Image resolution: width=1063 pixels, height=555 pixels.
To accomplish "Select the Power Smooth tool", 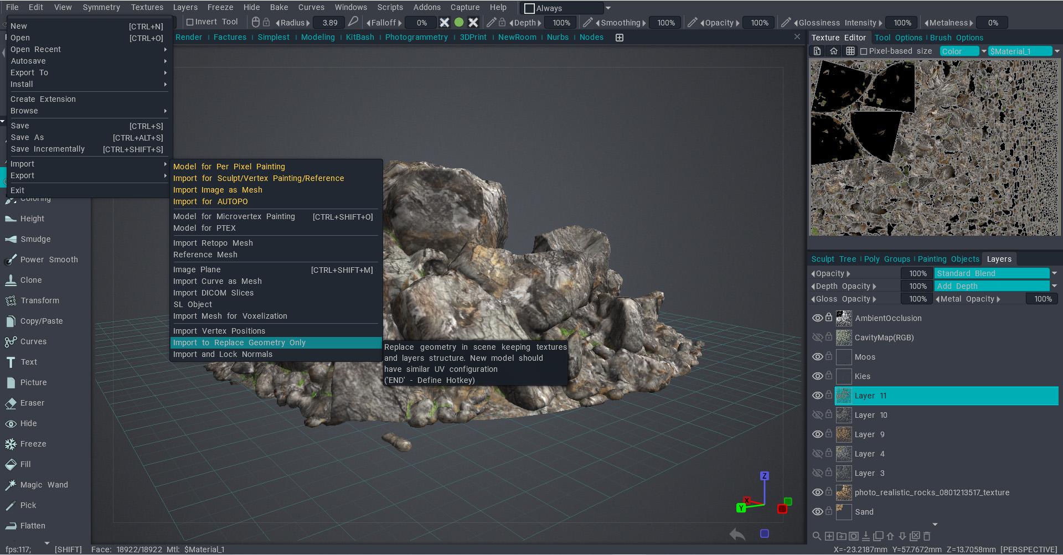I will 49,260.
